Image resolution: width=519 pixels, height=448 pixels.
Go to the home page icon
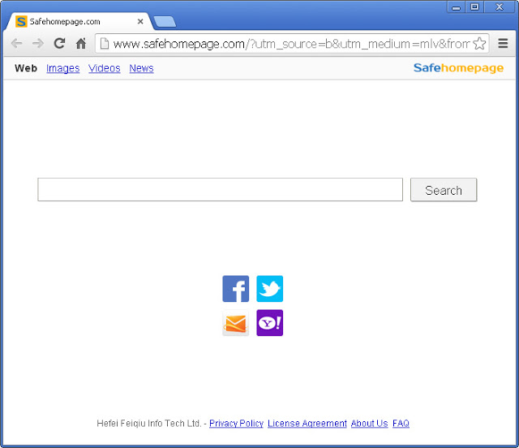81,43
